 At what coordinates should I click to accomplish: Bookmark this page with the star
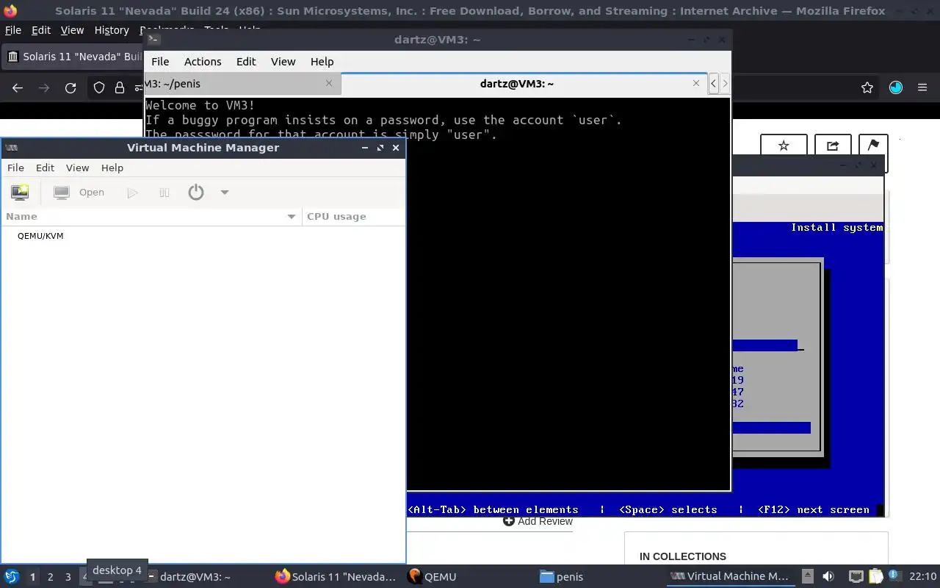point(867,87)
